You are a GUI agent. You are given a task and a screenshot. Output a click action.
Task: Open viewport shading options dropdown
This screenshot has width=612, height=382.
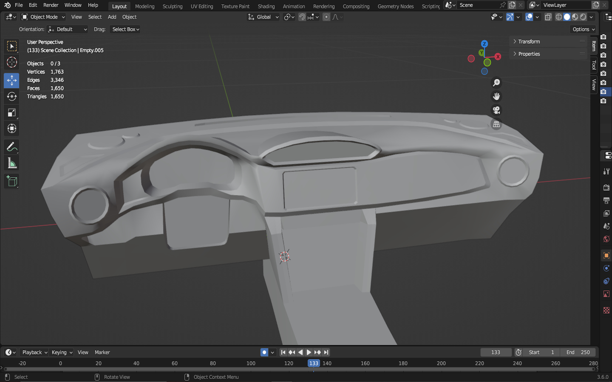(592, 17)
